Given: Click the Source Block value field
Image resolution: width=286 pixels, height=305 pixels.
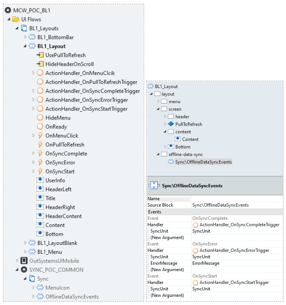Looking at the screenshot, I should coord(237,205).
